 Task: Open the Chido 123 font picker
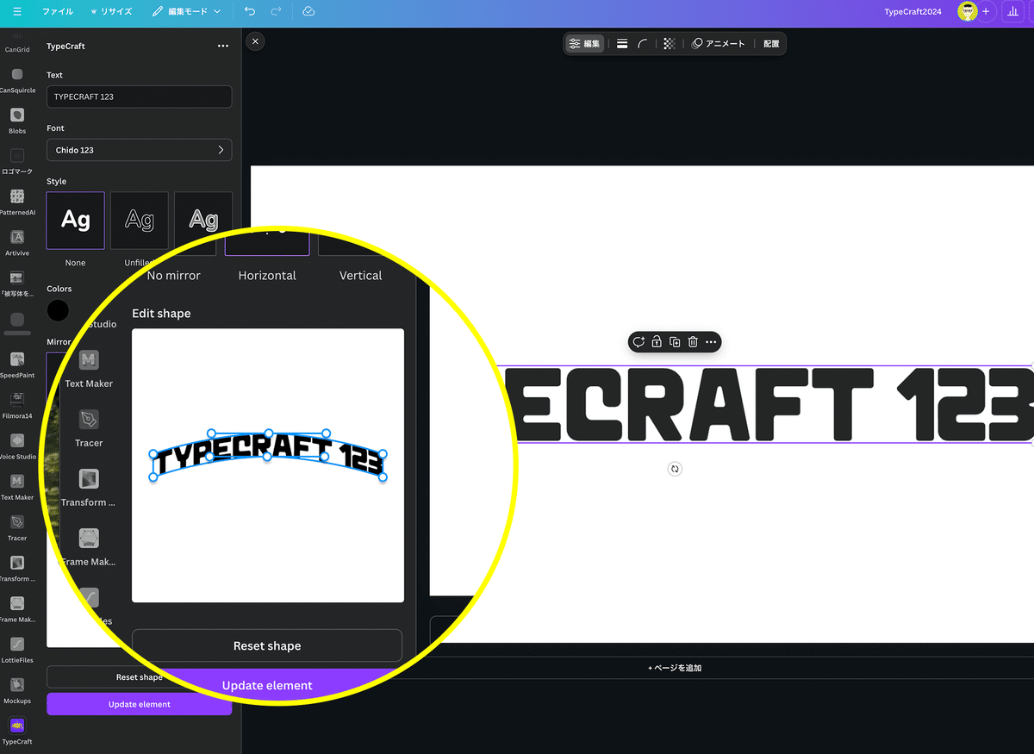click(x=139, y=149)
